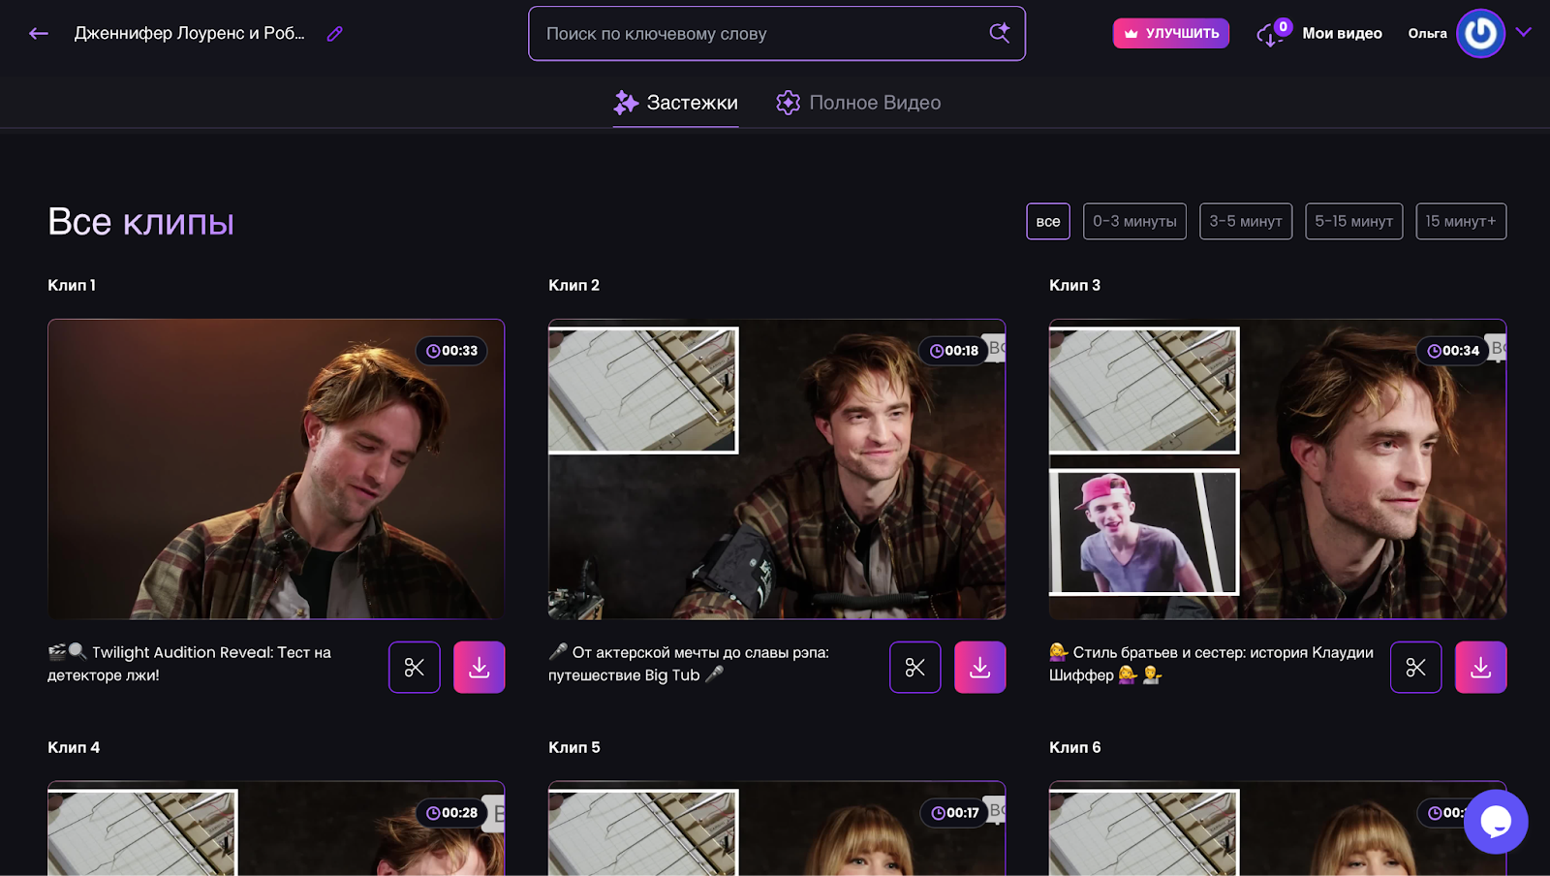Image resolution: width=1550 pixels, height=876 pixels.
Task: Open scissors editor for Clip 2
Action: tap(915, 668)
